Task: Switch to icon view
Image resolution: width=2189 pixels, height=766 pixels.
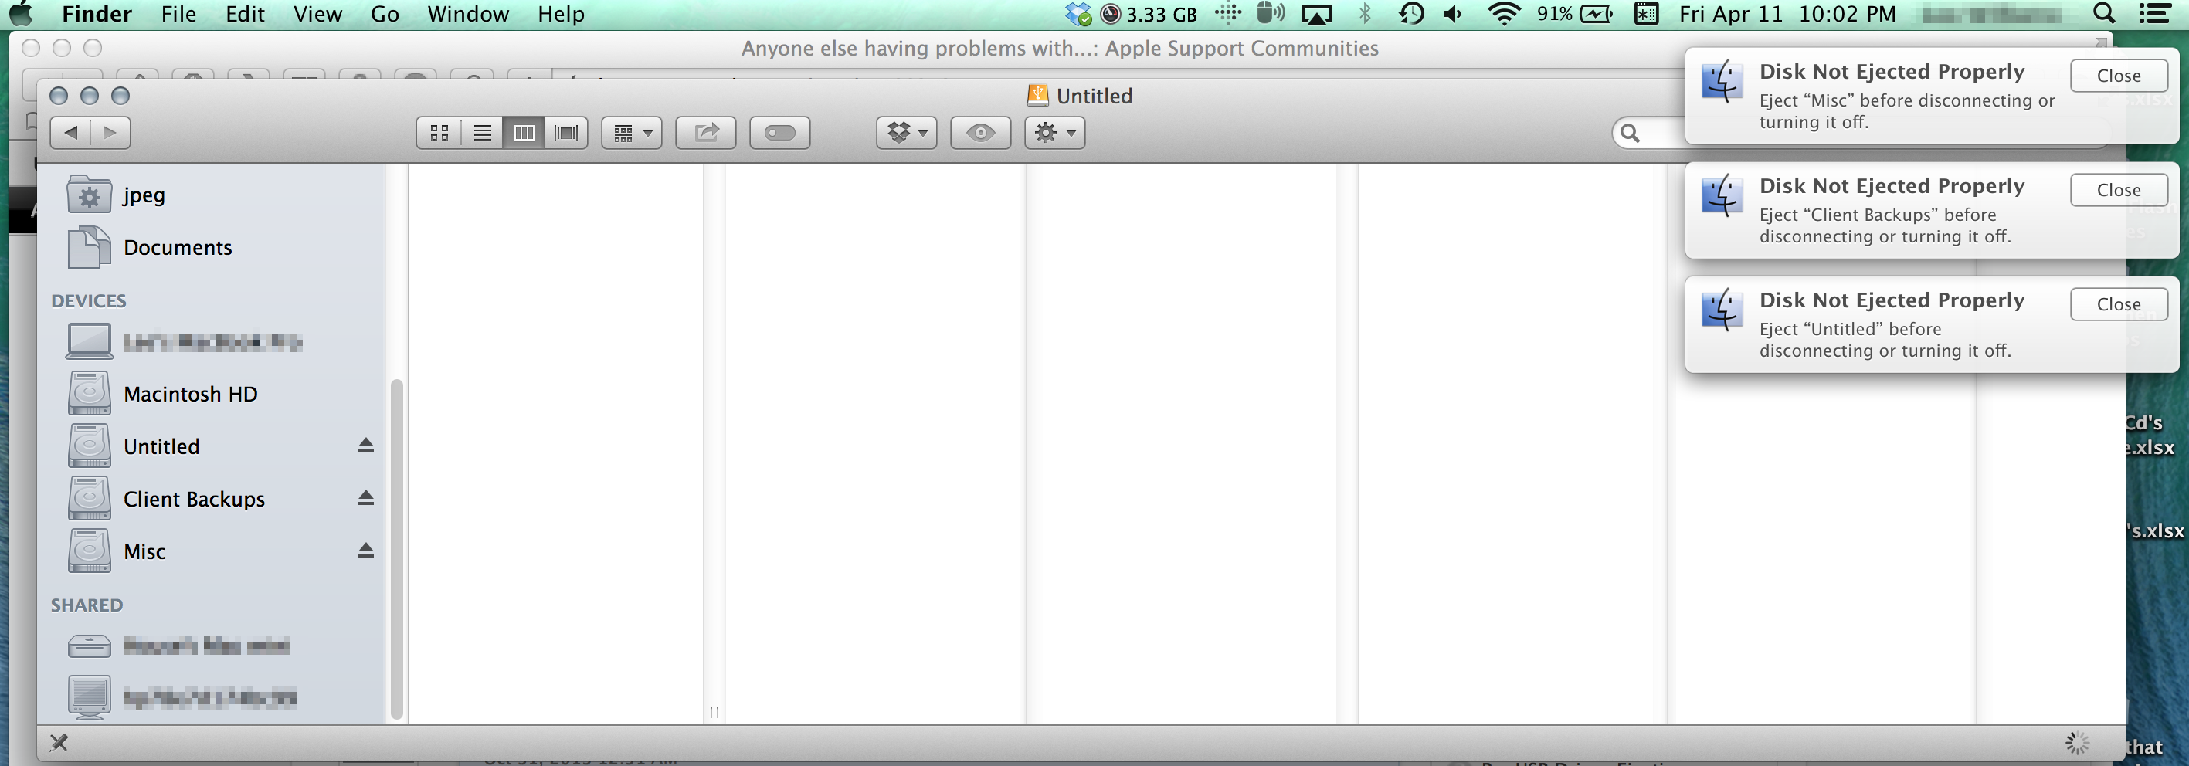Action: [439, 133]
